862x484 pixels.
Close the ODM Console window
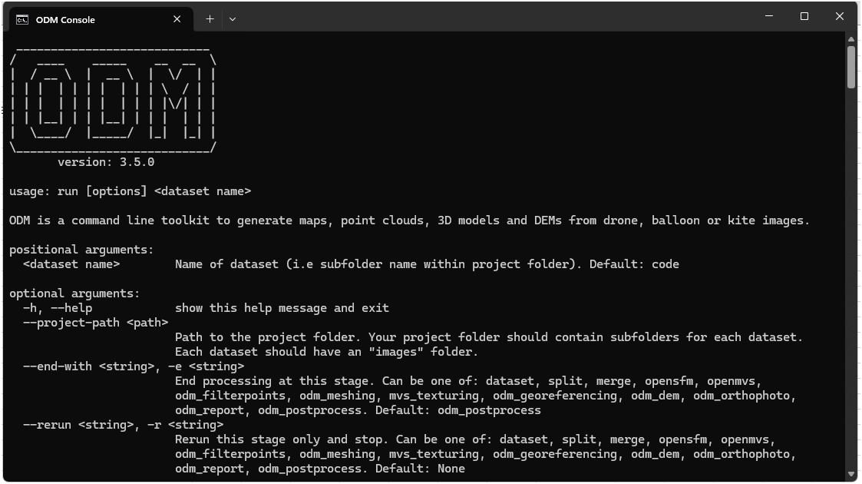tap(840, 16)
